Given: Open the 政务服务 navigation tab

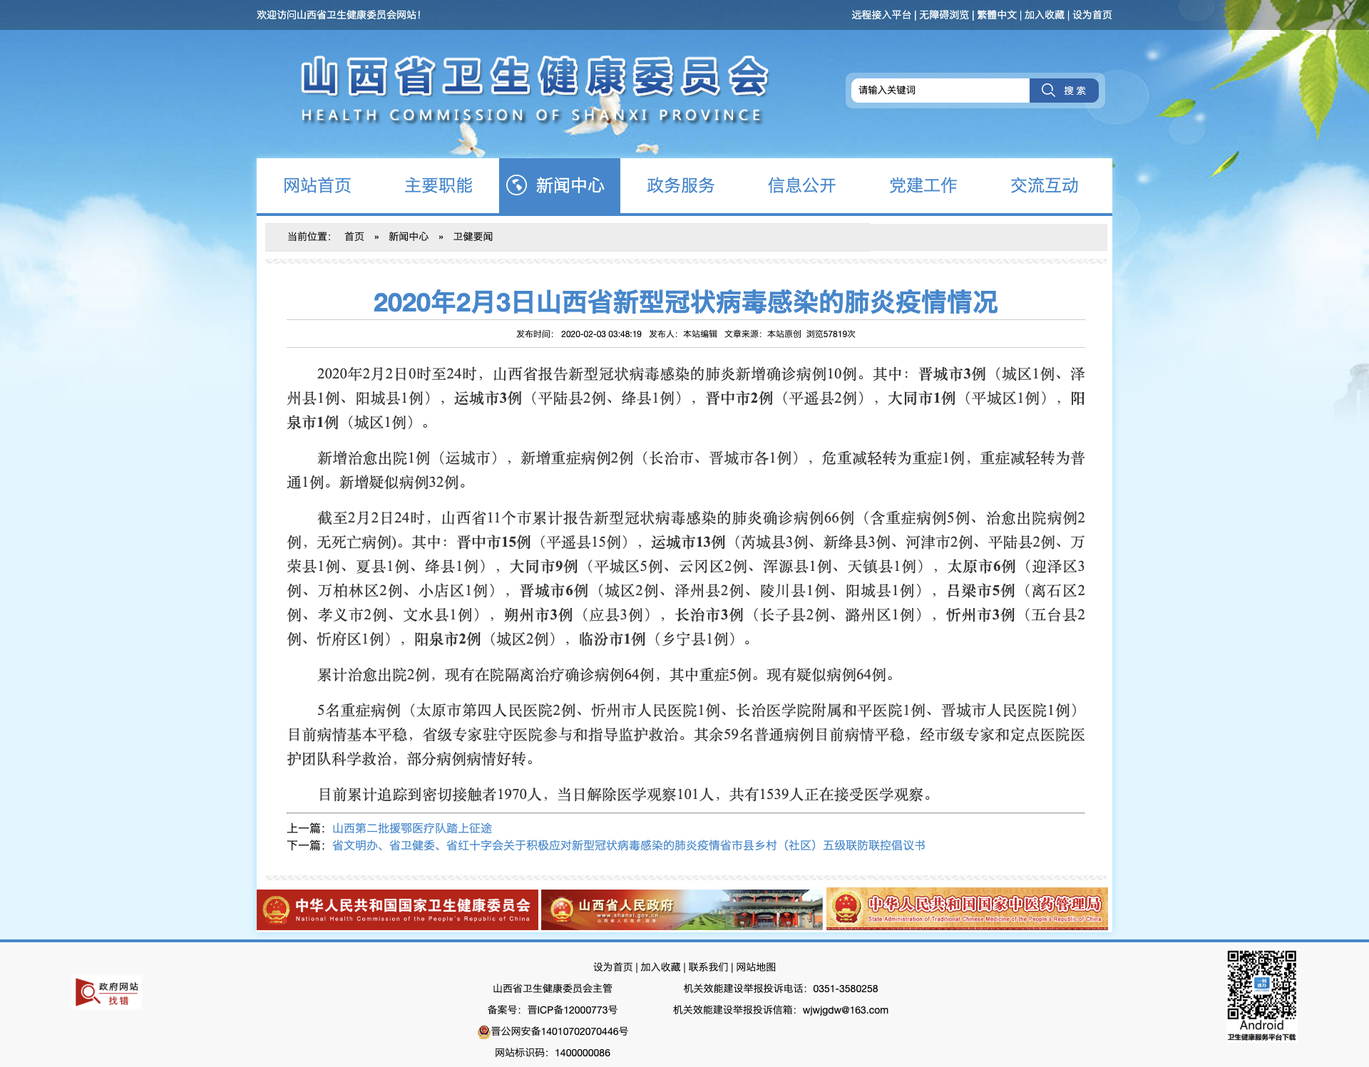Looking at the screenshot, I should point(681,185).
